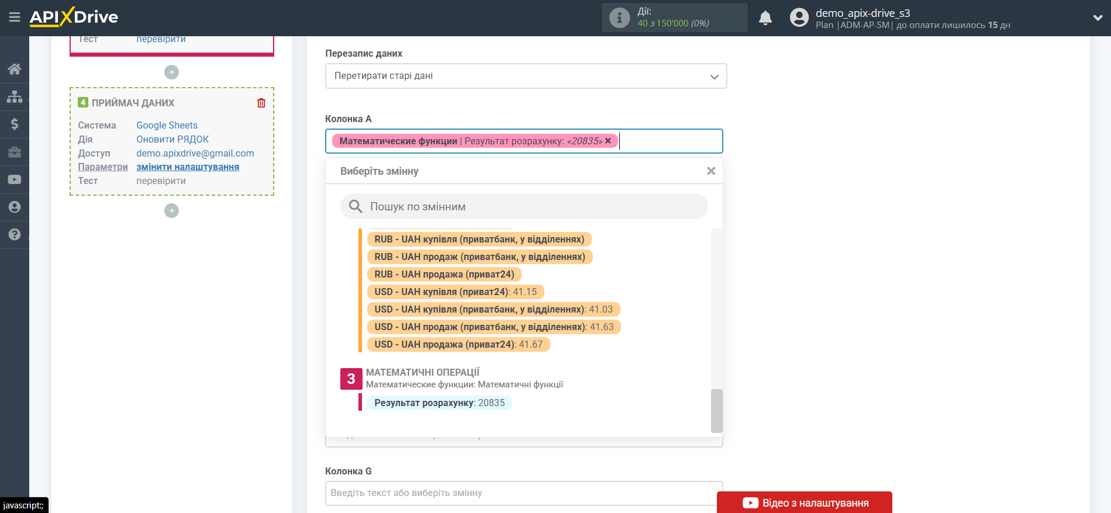Click the search magnifier icon in variables panel
Screen dimensions: 1111x513
tap(356, 206)
